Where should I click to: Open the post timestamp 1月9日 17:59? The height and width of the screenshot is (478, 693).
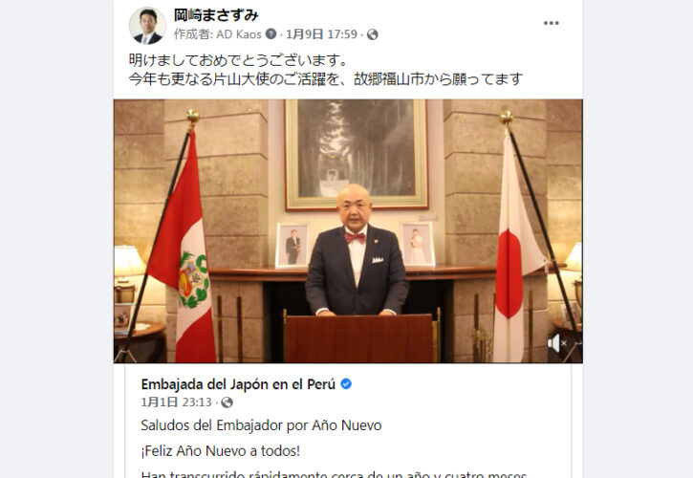coord(321,34)
